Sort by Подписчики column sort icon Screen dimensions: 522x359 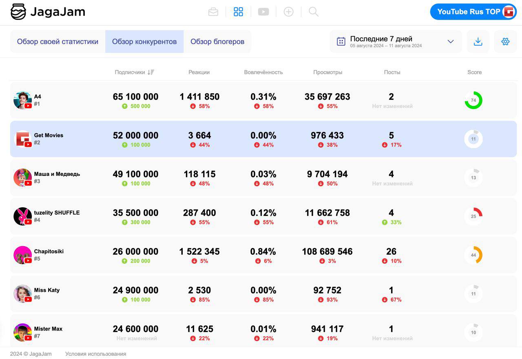coord(151,72)
